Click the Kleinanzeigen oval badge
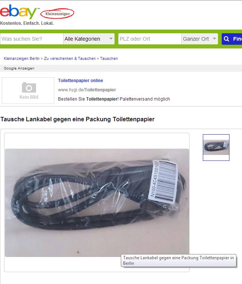 57,14
